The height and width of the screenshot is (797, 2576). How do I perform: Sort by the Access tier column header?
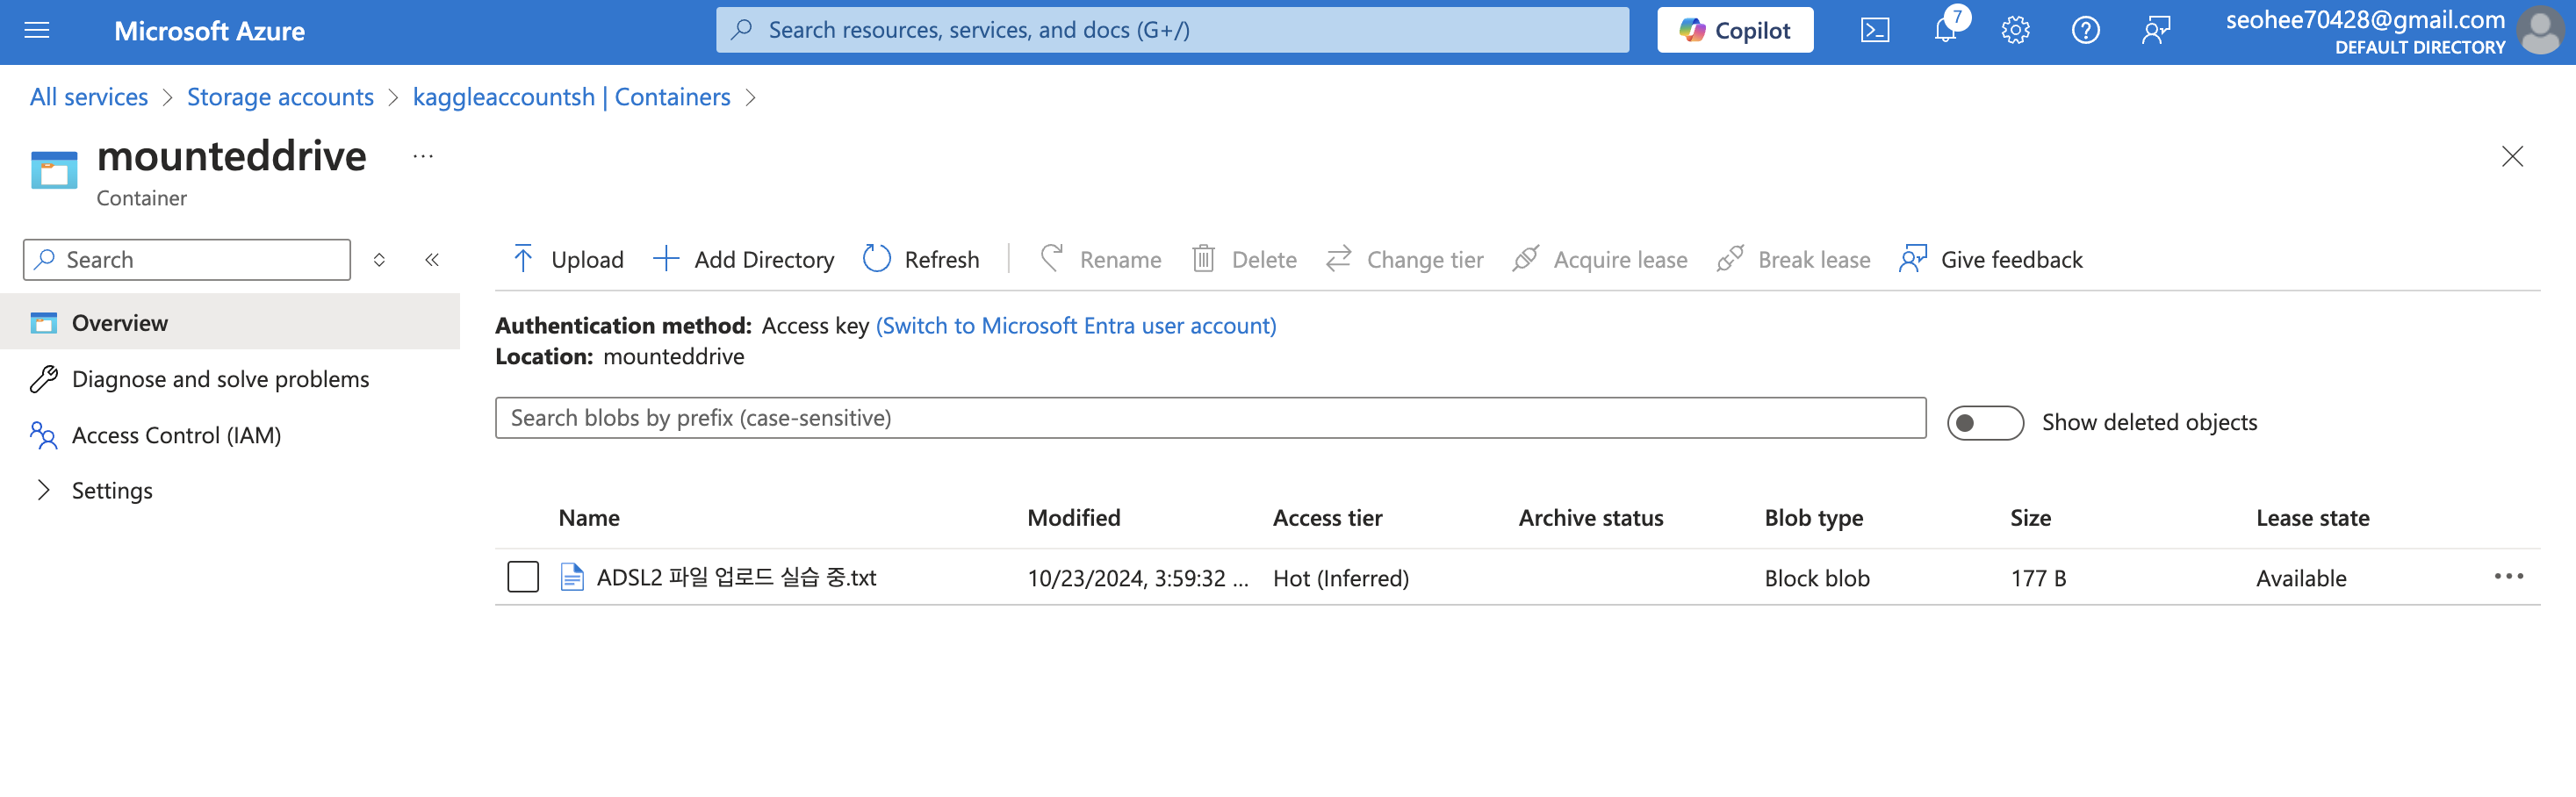pos(1327,518)
